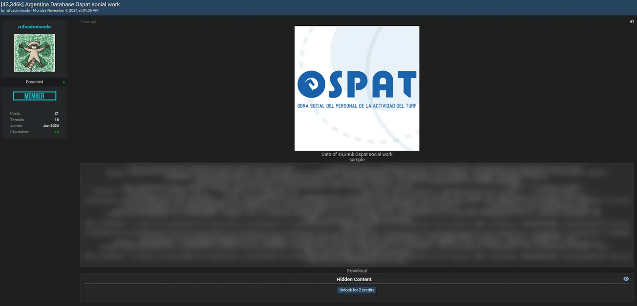Click the eye icon beside Hidden Content
This screenshot has width=637, height=306.
click(626, 279)
